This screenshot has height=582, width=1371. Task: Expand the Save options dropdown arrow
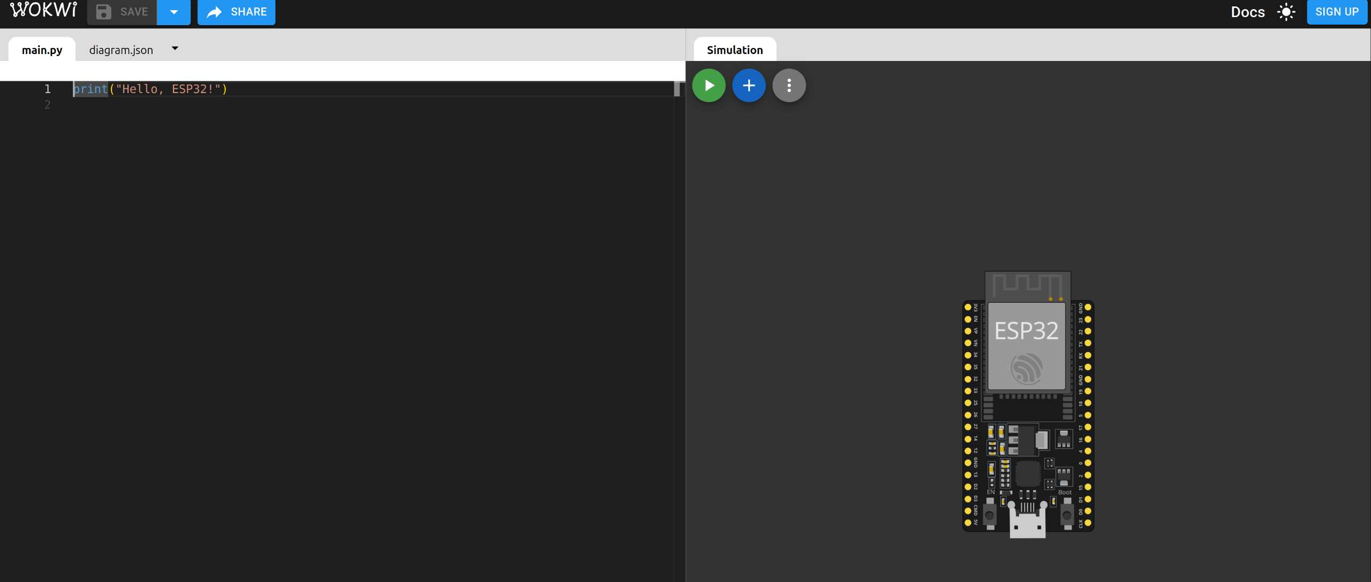pyautogui.click(x=174, y=12)
